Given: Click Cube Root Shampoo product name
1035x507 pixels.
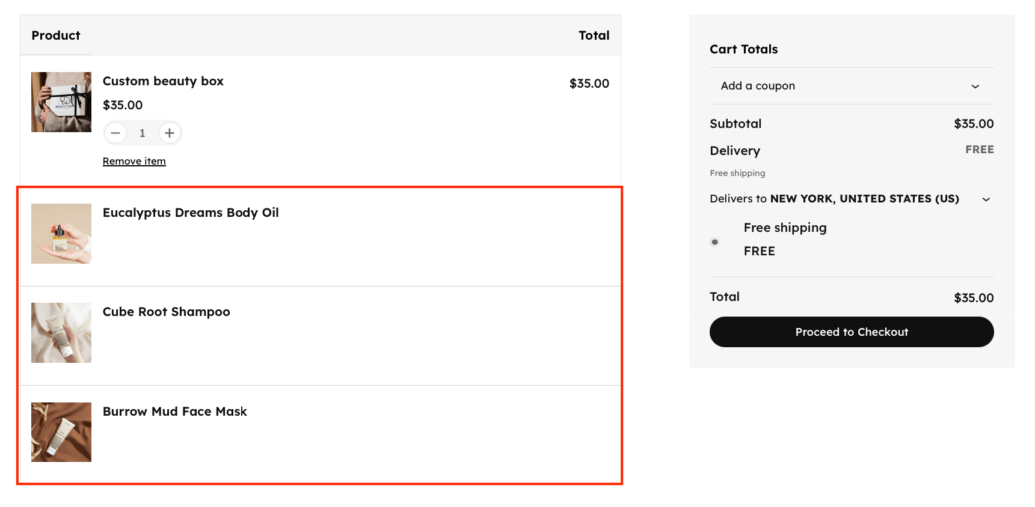Looking at the screenshot, I should pos(166,312).
